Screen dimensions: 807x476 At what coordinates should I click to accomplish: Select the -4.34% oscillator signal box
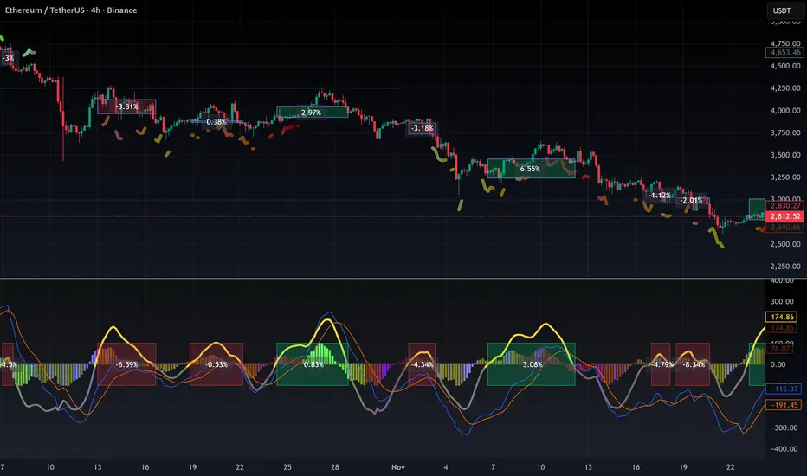[422, 364]
